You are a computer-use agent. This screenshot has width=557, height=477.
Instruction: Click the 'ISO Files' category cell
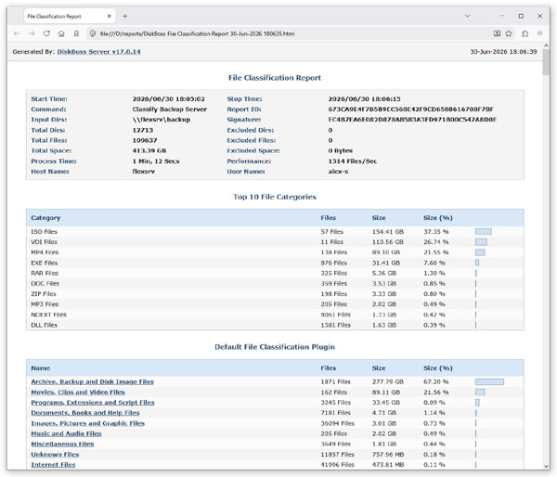pos(44,232)
